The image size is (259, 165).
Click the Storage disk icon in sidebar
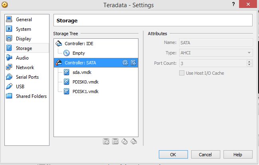click(9, 48)
